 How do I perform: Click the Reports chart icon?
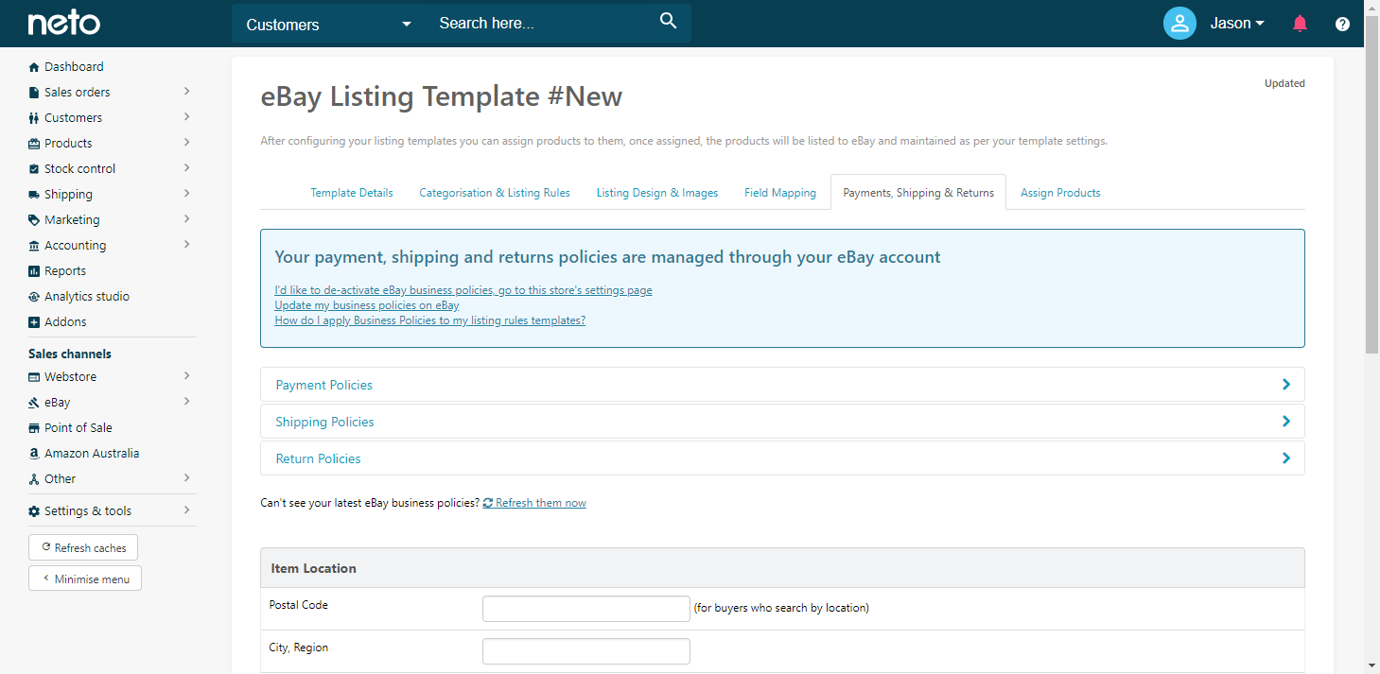click(x=34, y=271)
